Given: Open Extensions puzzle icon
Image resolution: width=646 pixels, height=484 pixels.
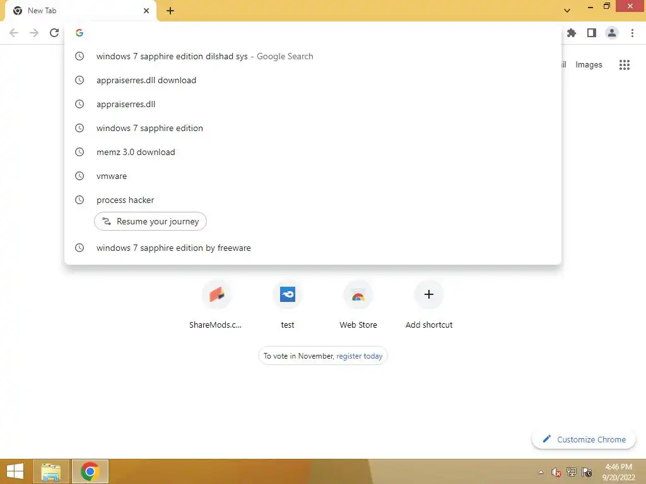Looking at the screenshot, I should [x=572, y=33].
